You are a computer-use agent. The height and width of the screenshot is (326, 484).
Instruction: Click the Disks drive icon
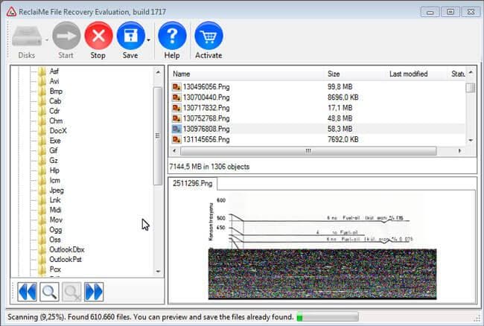(x=27, y=36)
